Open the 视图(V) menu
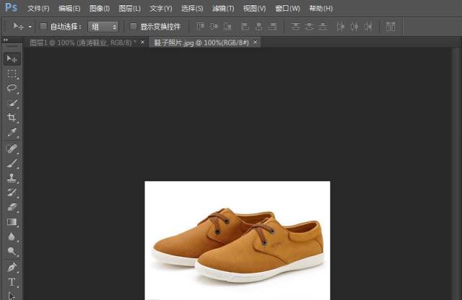The height and width of the screenshot is (300, 462). pos(254,8)
